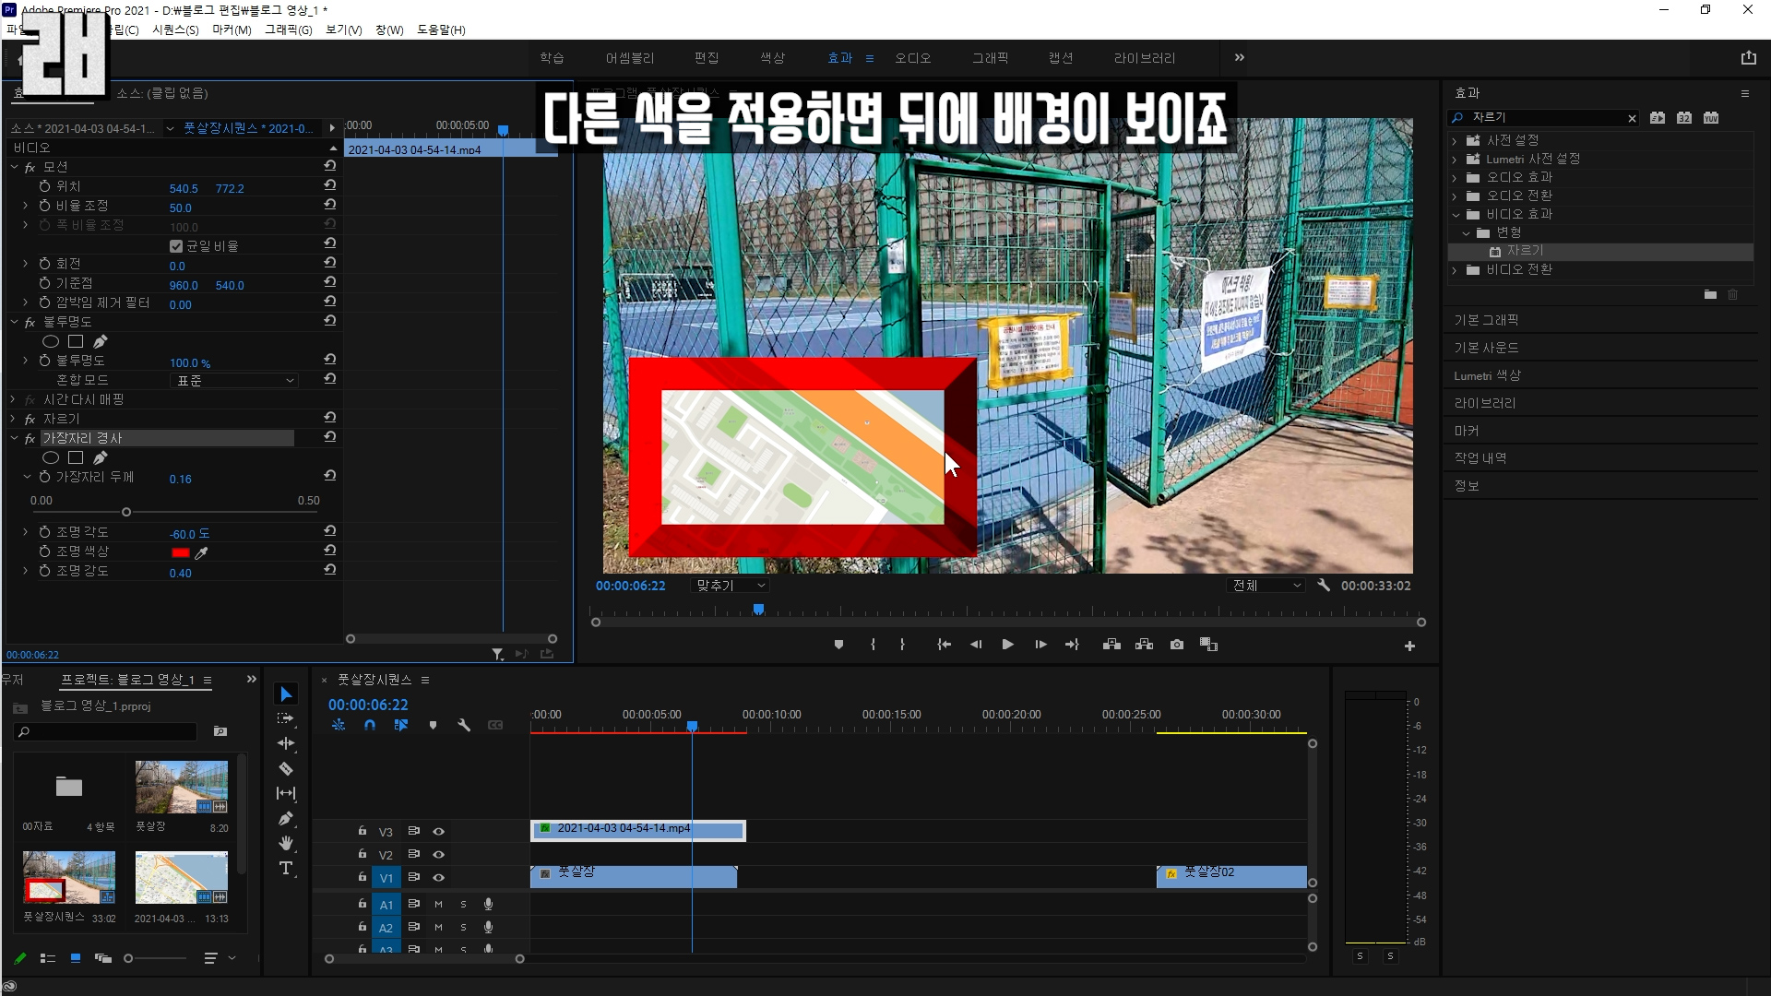Toggle the 균일 비율 checkbox
This screenshot has height=996, width=1771.
coord(176,246)
